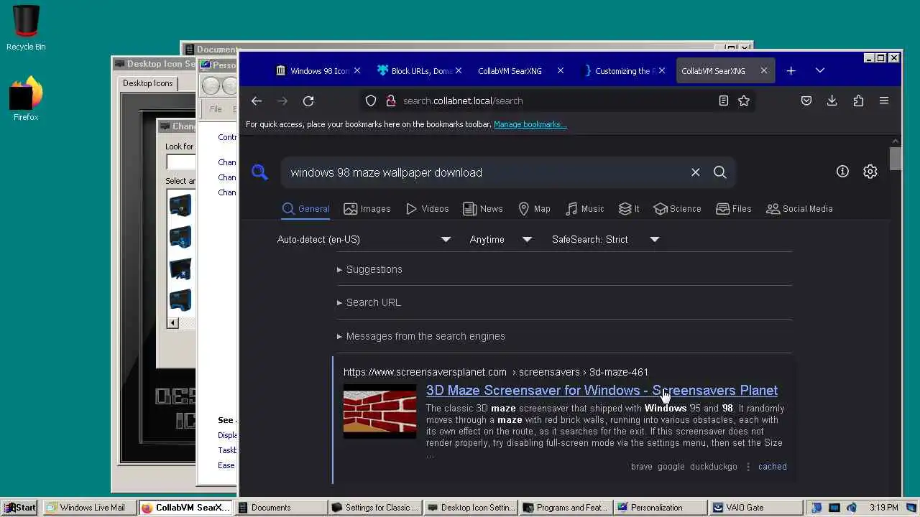The image size is (920, 517).
Task: Open the Pocket save icon
Action: click(x=806, y=101)
